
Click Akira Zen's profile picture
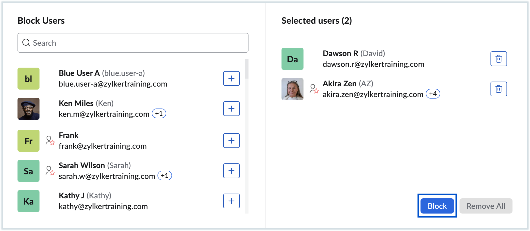(x=292, y=89)
